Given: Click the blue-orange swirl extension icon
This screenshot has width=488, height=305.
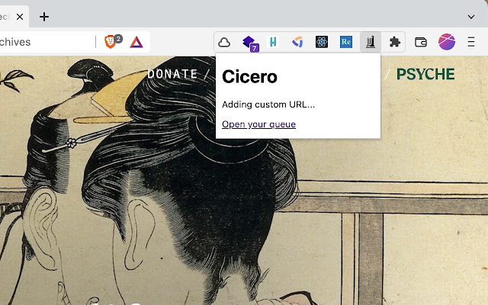Looking at the screenshot, I should click(297, 42).
